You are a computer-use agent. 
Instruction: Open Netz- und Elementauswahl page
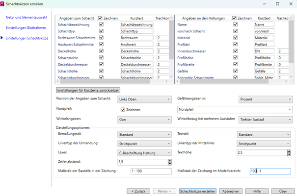26,17
